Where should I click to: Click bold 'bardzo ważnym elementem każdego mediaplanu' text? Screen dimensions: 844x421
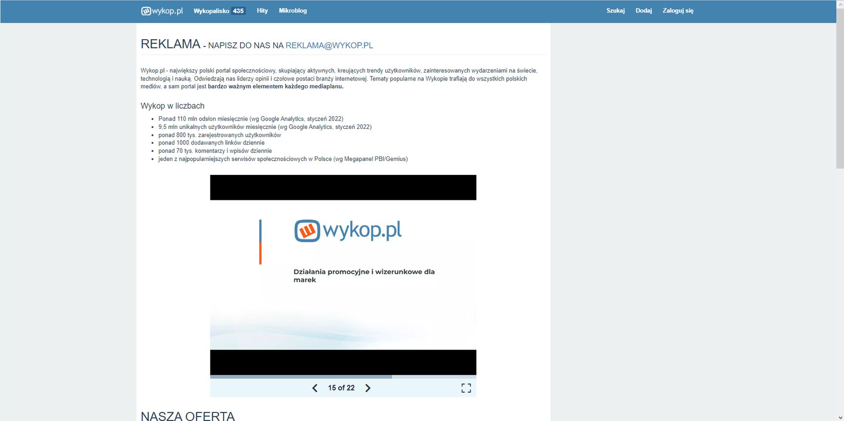276,86
